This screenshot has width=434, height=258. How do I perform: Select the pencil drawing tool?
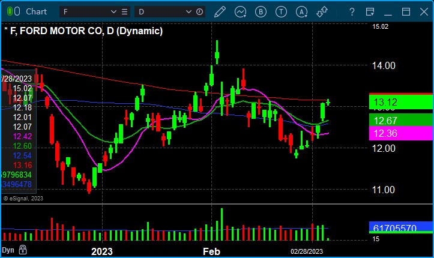220,11
